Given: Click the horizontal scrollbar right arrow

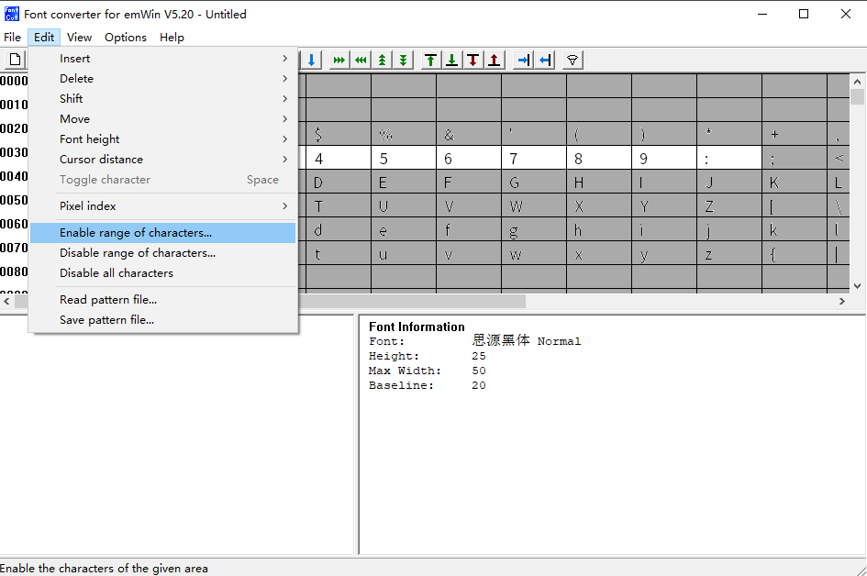Looking at the screenshot, I should click(x=842, y=301).
